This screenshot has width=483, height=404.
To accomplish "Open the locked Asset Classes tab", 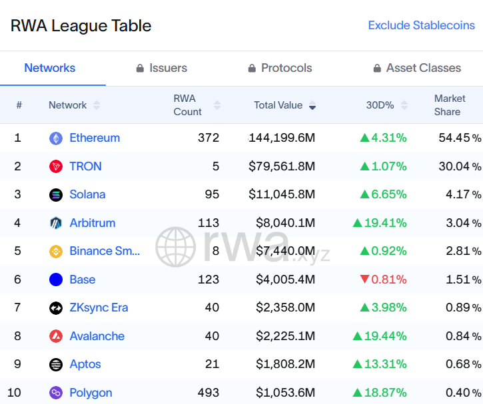I will click(x=416, y=68).
